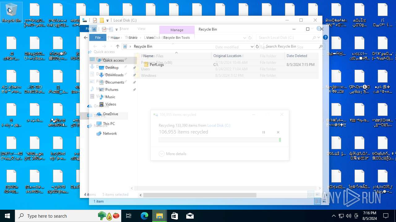
Task: Go back in the Local Disk window
Action: point(86,38)
